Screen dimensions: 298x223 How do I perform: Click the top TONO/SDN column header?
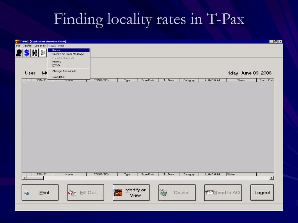point(102,80)
